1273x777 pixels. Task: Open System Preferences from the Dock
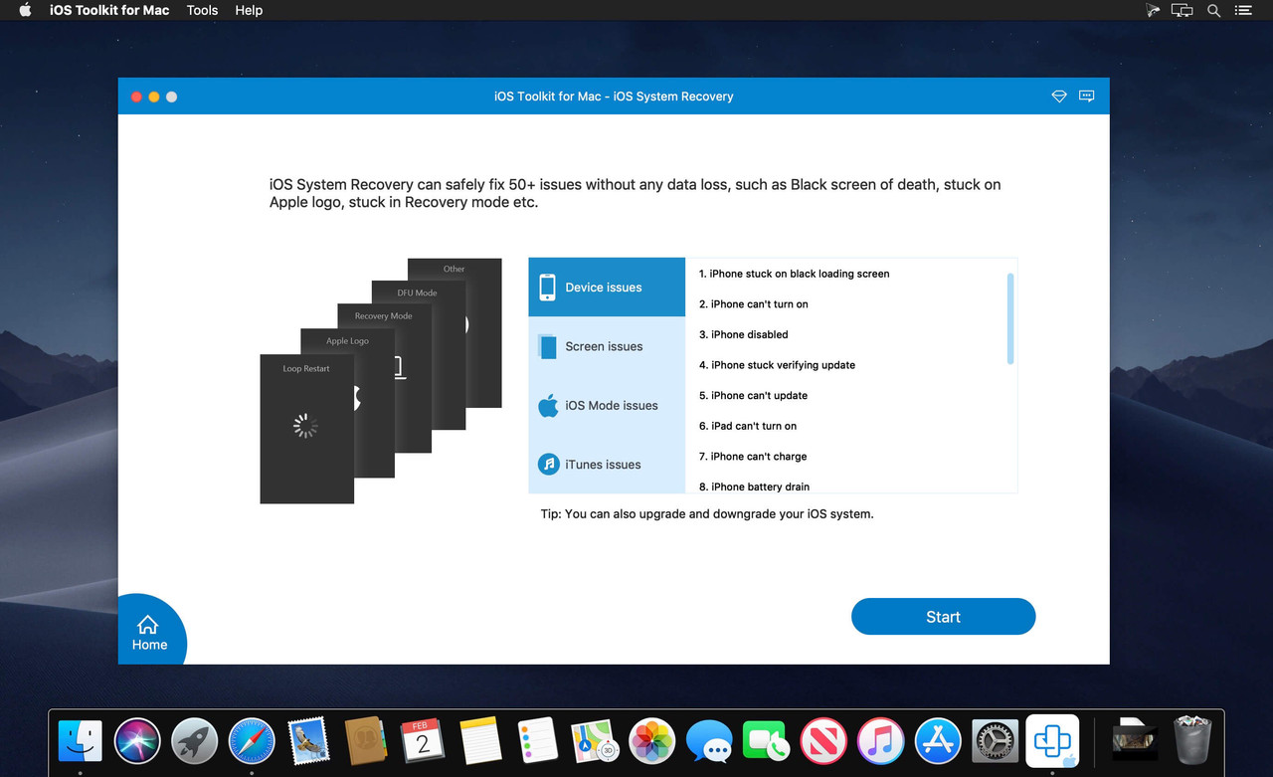995,740
